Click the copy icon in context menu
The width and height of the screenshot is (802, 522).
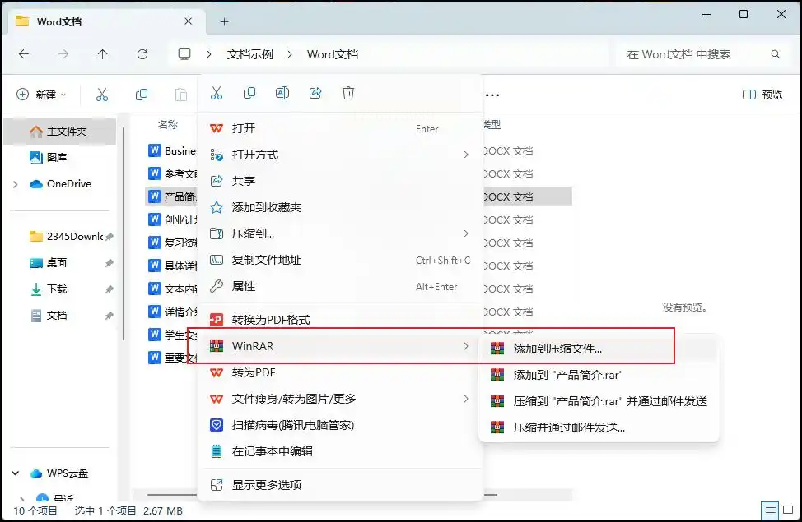coord(249,93)
